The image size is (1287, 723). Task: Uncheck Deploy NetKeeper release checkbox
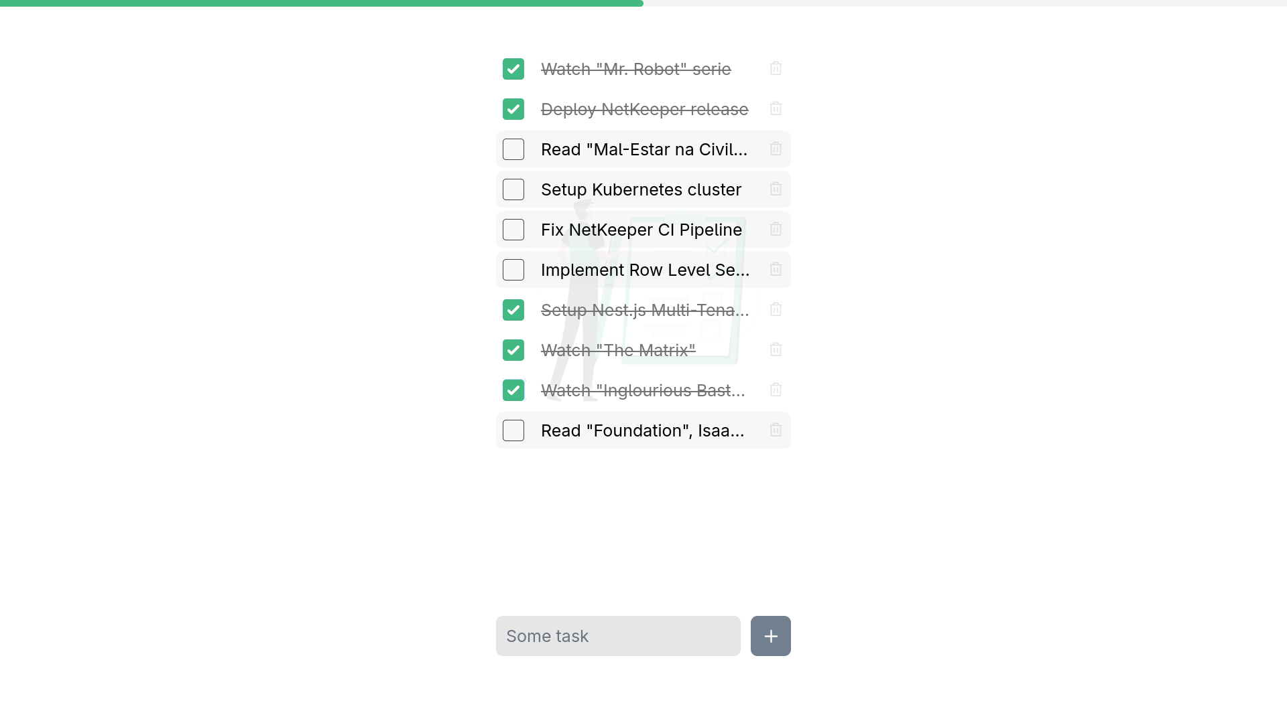tap(513, 109)
